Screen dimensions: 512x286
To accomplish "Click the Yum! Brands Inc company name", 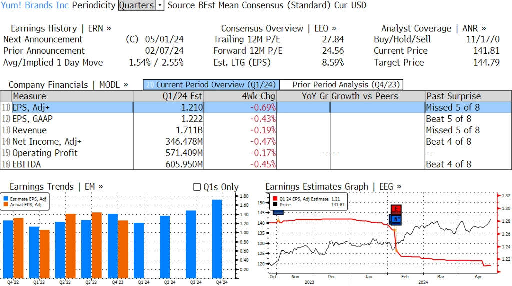I will [x=35, y=5].
